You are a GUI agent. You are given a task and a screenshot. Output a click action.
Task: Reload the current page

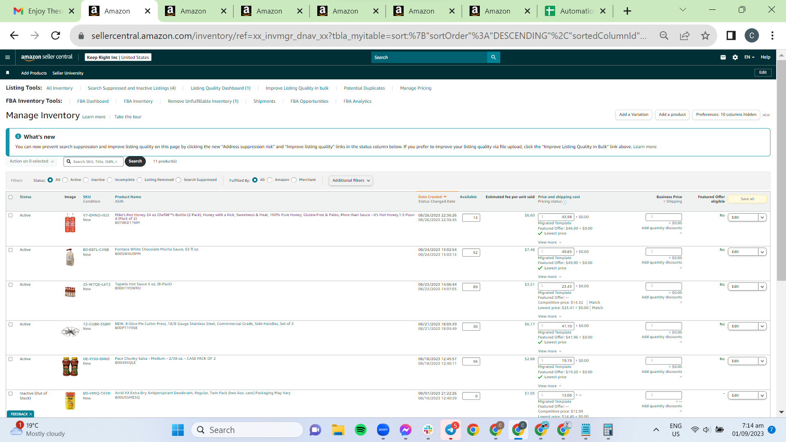(x=56, y=36)
